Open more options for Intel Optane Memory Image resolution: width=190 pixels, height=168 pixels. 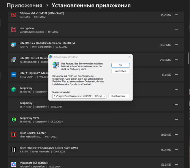pyautogui.click(x=177, y=75)
